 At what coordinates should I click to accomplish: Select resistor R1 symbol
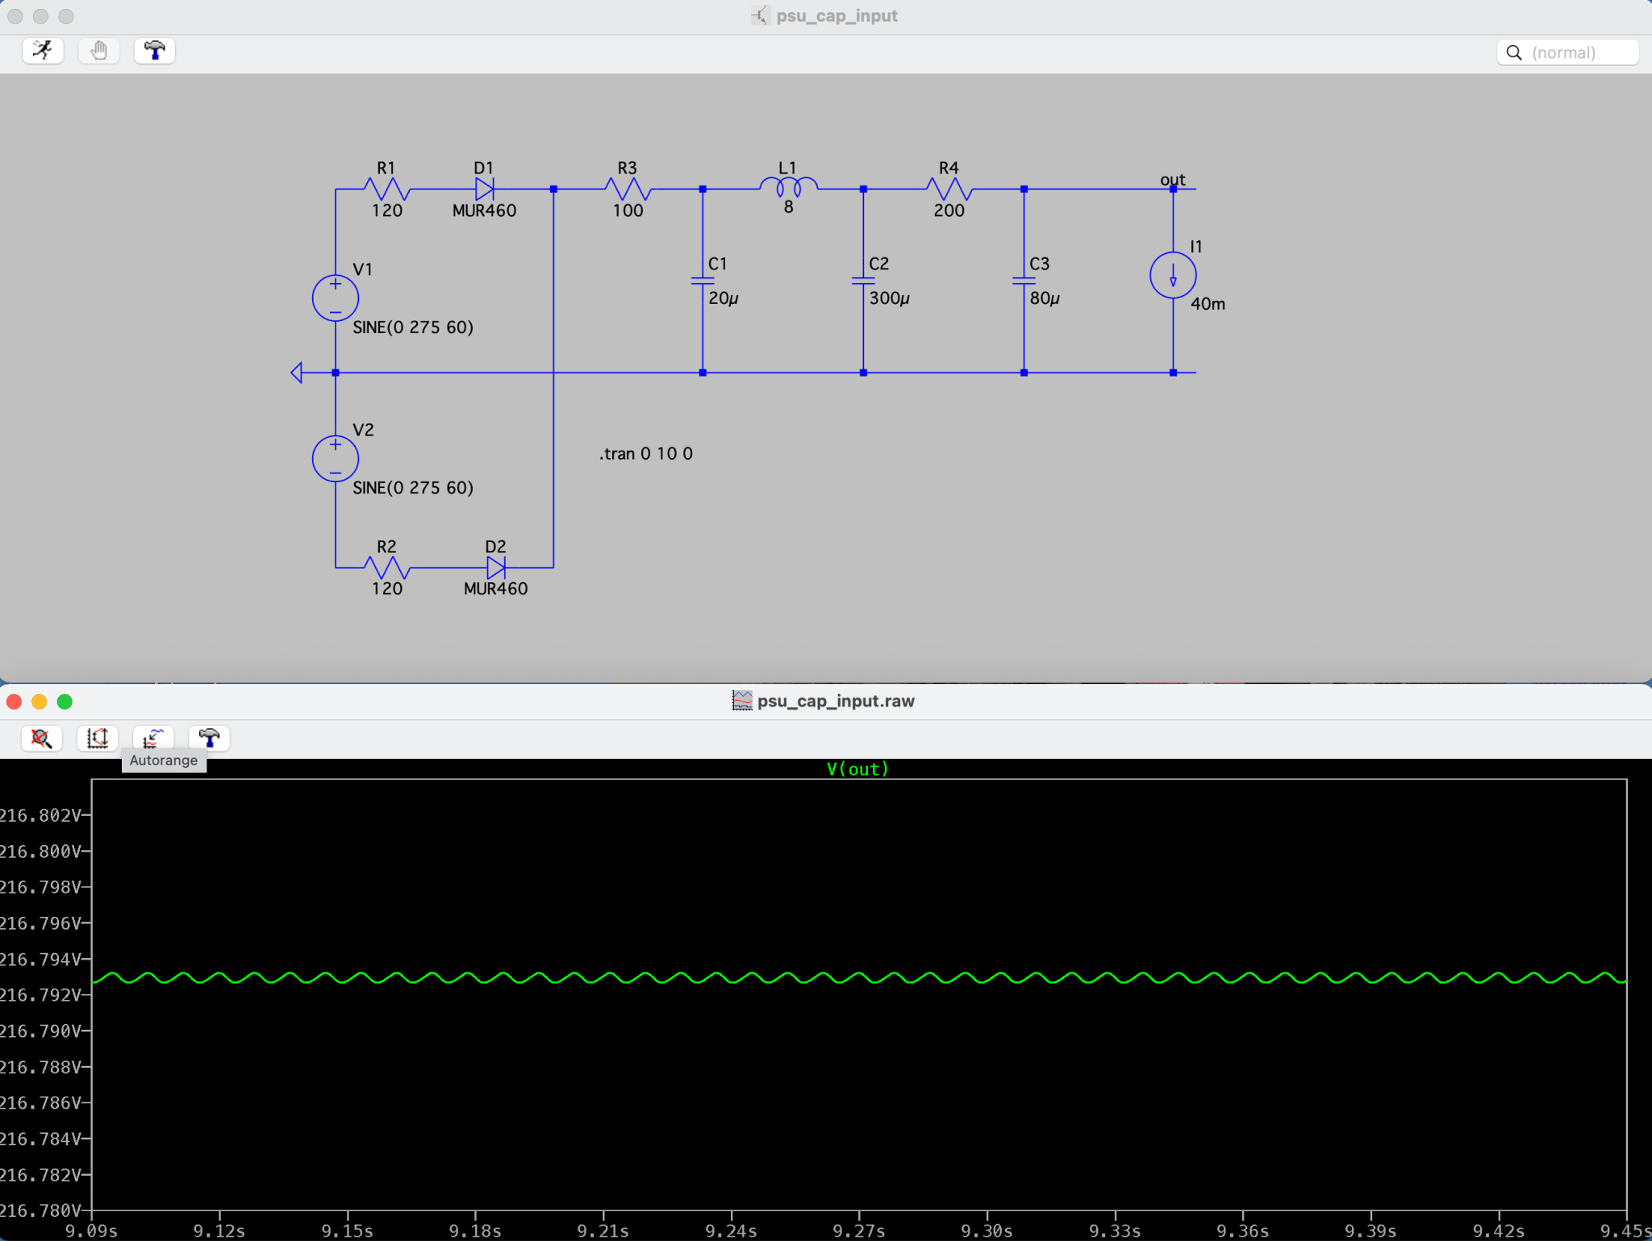387,189
